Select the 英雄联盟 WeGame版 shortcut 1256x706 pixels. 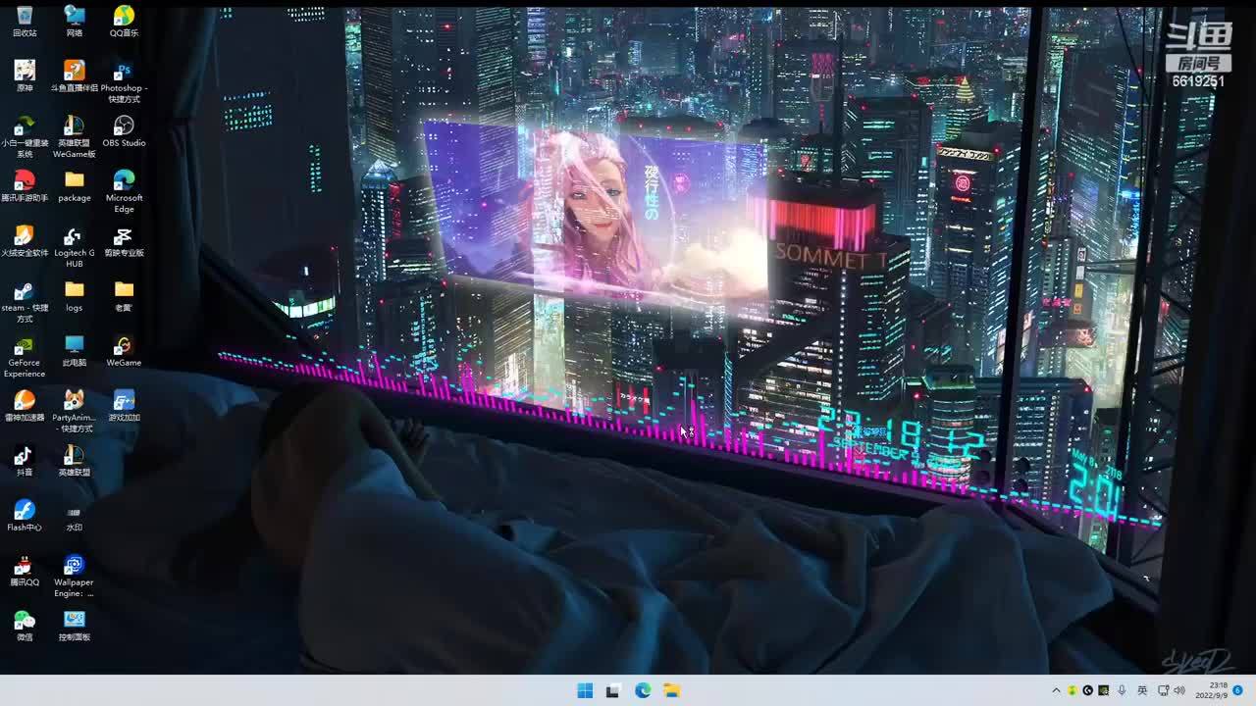(x=74, y=136)
